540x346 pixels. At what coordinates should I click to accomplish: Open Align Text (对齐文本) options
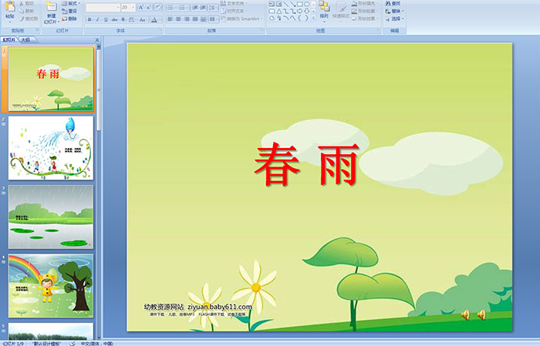pos(235,11)
